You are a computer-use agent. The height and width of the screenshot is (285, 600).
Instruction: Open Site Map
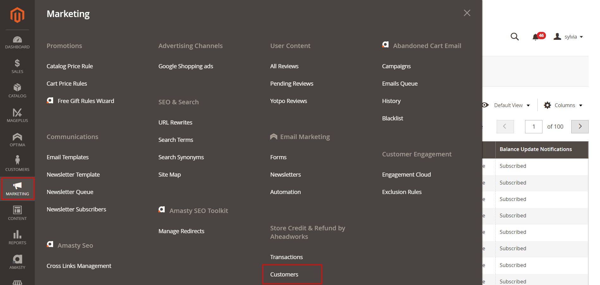(170, 174)
